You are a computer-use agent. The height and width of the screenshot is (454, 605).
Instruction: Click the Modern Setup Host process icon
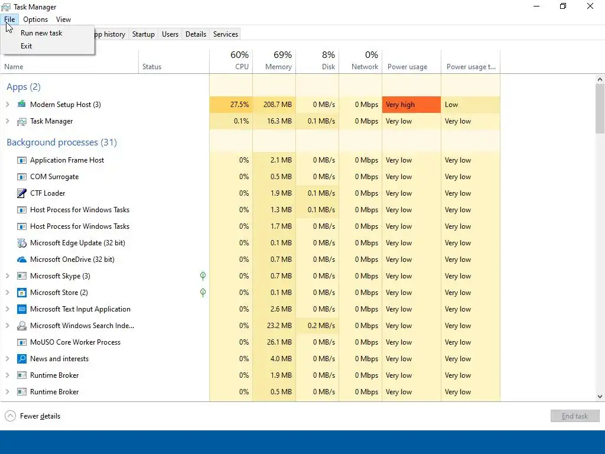[x=22, y=104]
